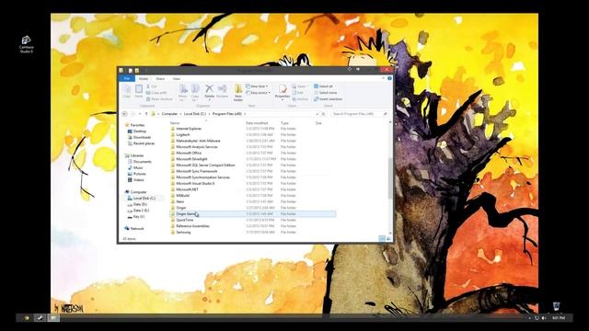The width and height of the screenshot is (589, 331).
Task: Click Cut in the Clipboard group
Action: (151, 86)
